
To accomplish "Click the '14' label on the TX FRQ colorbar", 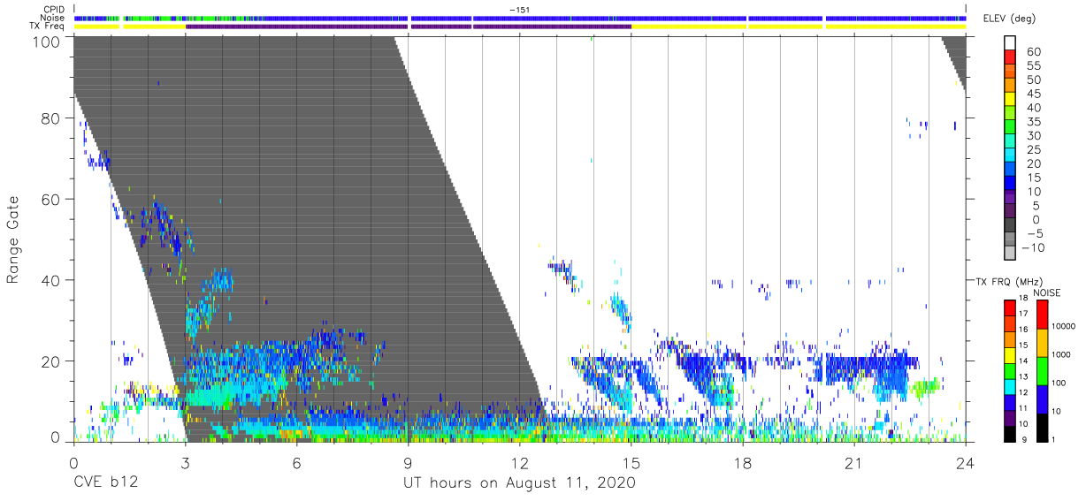I will coord(1023,361).
